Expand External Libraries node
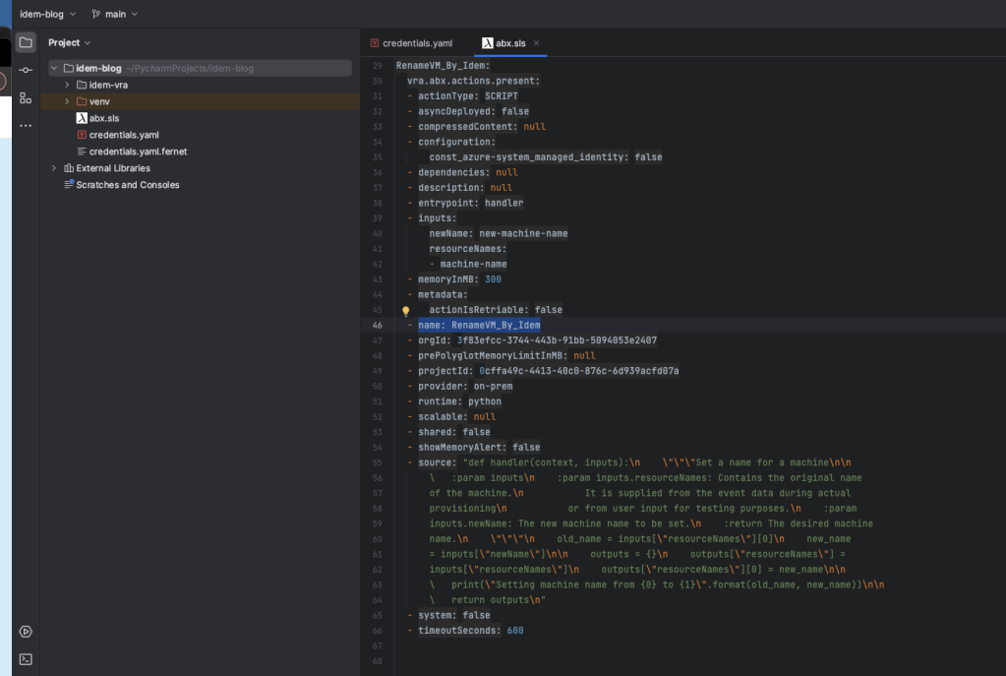The height and width of the screenshot is (676, 1006). click(x=54, y=168)
